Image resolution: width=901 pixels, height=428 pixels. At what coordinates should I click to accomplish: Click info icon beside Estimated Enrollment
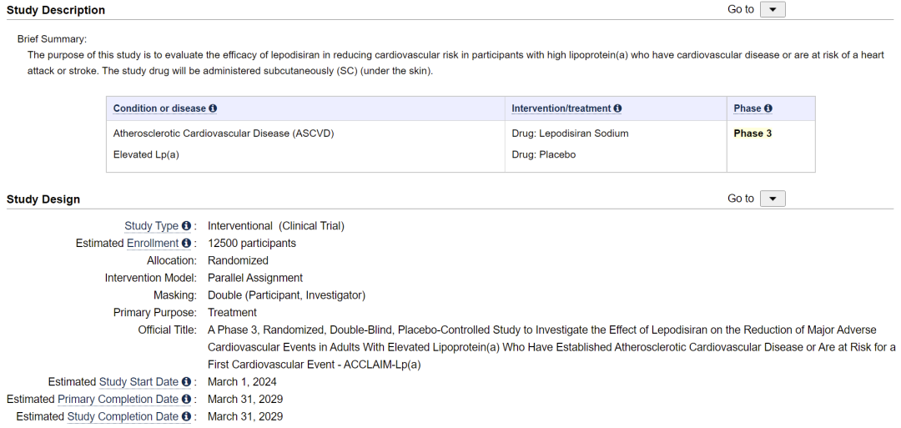186,244
